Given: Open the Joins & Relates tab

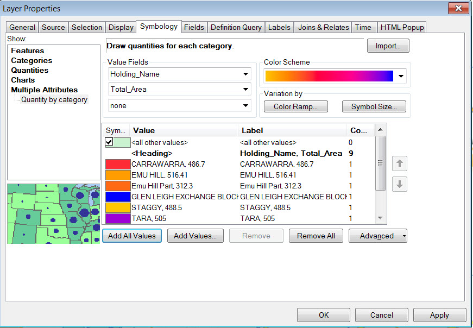Looking at the screenshot, I should [x=323, y=27].
